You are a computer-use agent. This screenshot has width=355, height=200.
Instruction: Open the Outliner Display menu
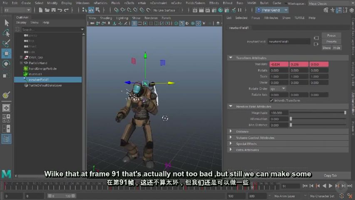[x=21, y=22]
